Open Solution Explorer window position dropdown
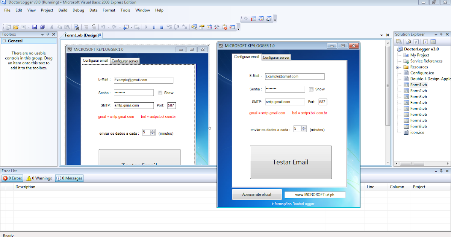451x237 pixels. click(x=436, y=35)
